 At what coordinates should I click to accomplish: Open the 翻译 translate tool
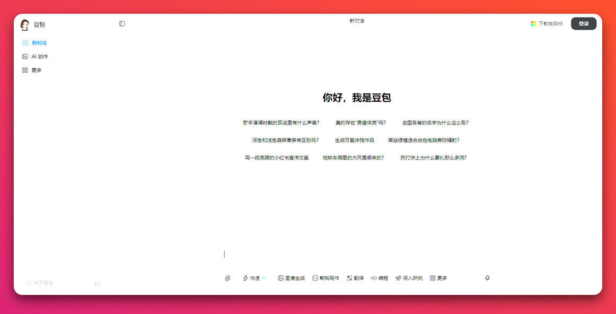click(354, 277)
